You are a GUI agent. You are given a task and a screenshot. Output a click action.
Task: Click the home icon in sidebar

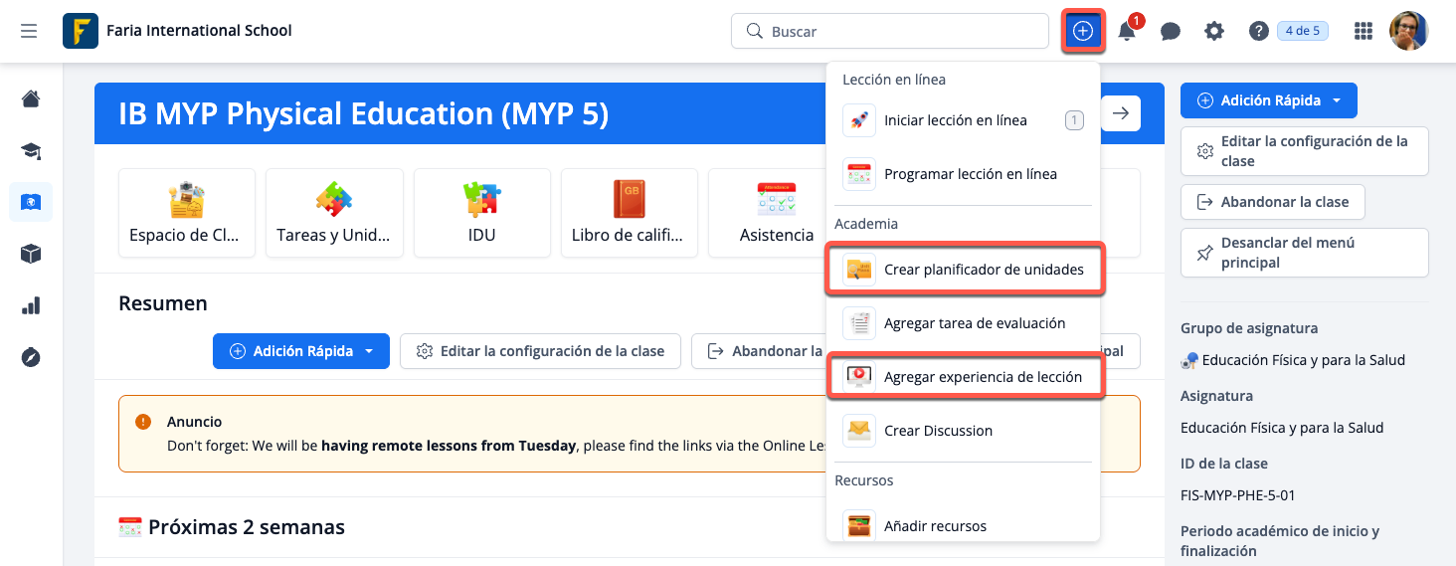31,98
